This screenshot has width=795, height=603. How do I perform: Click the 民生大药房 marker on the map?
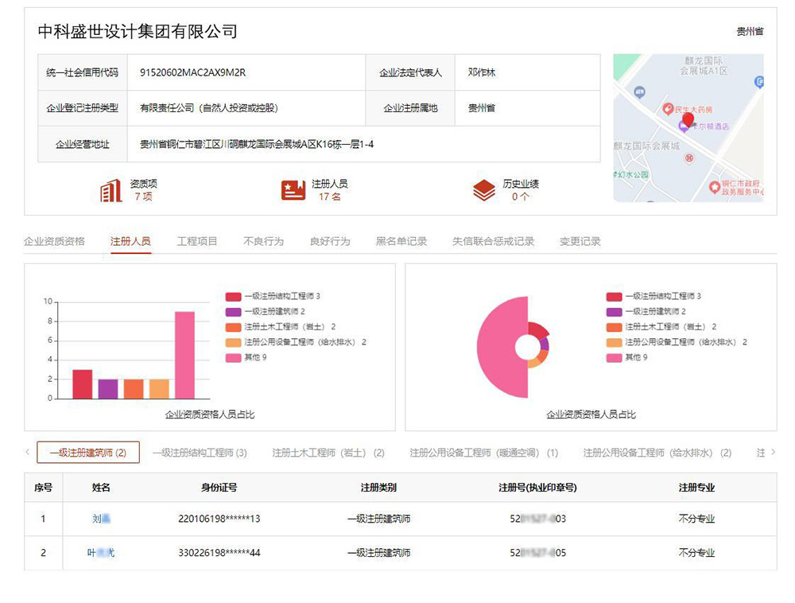tap(669, 109)
